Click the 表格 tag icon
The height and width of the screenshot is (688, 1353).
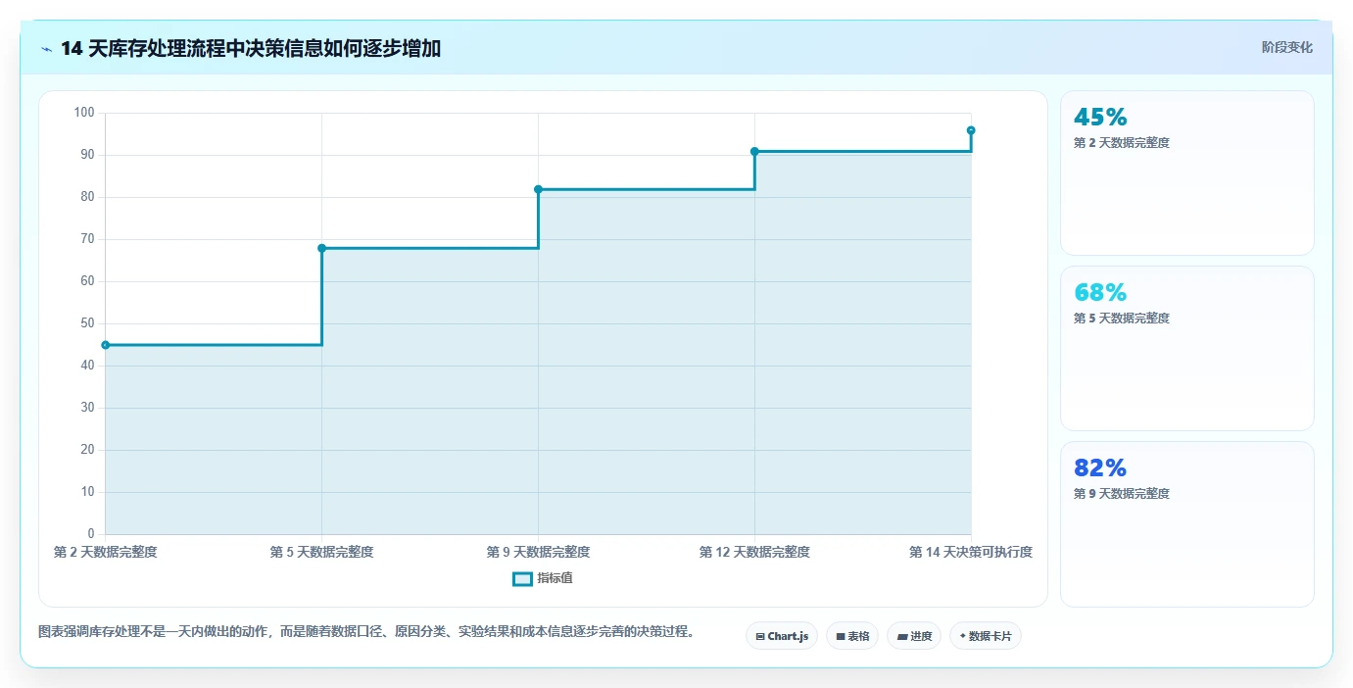(841, 637)
